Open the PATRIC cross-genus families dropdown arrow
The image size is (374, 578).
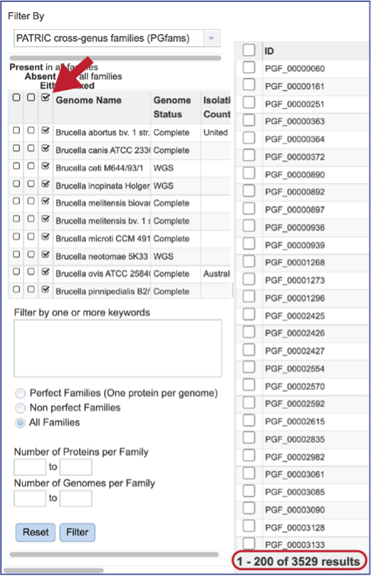211,38
